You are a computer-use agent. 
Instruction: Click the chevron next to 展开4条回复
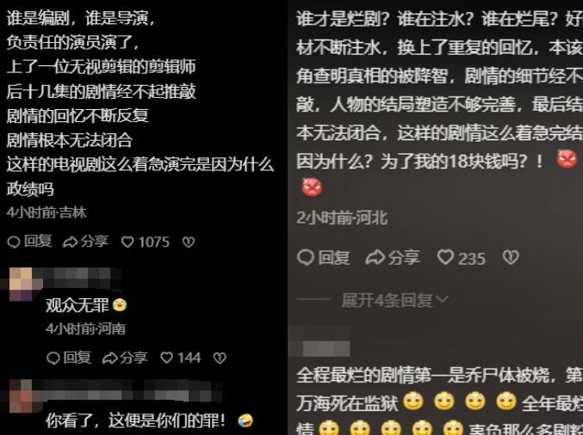click(x=442, y=299)
